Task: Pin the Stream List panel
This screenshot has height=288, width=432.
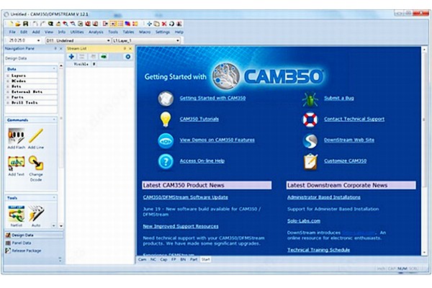Action: [x=125, y=48]
